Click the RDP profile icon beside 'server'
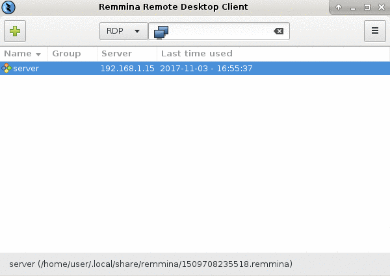The image size is (390, 276). tap(6, 68)
